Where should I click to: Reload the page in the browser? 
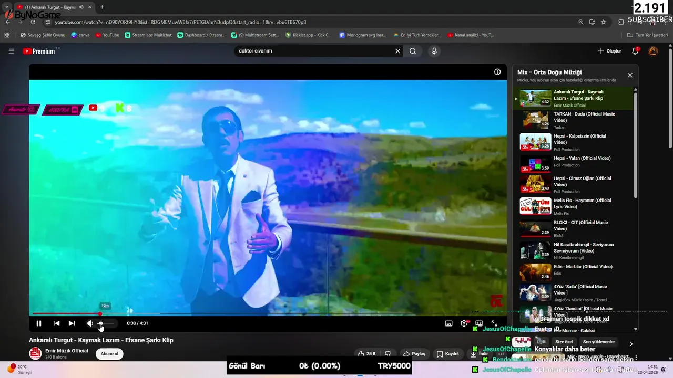click(x=33, y=22)
